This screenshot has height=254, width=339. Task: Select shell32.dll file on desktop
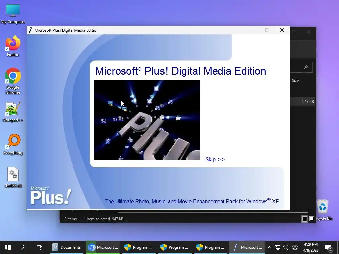tap(13, 177)
